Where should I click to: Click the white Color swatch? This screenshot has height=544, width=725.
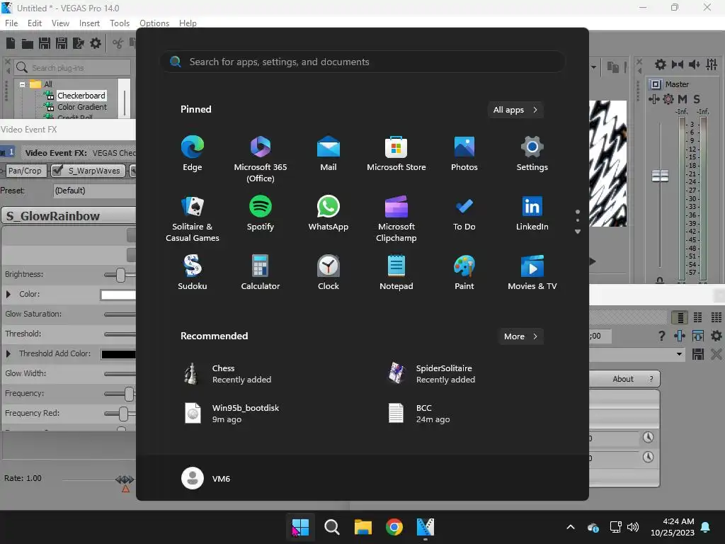pos(118,295)
